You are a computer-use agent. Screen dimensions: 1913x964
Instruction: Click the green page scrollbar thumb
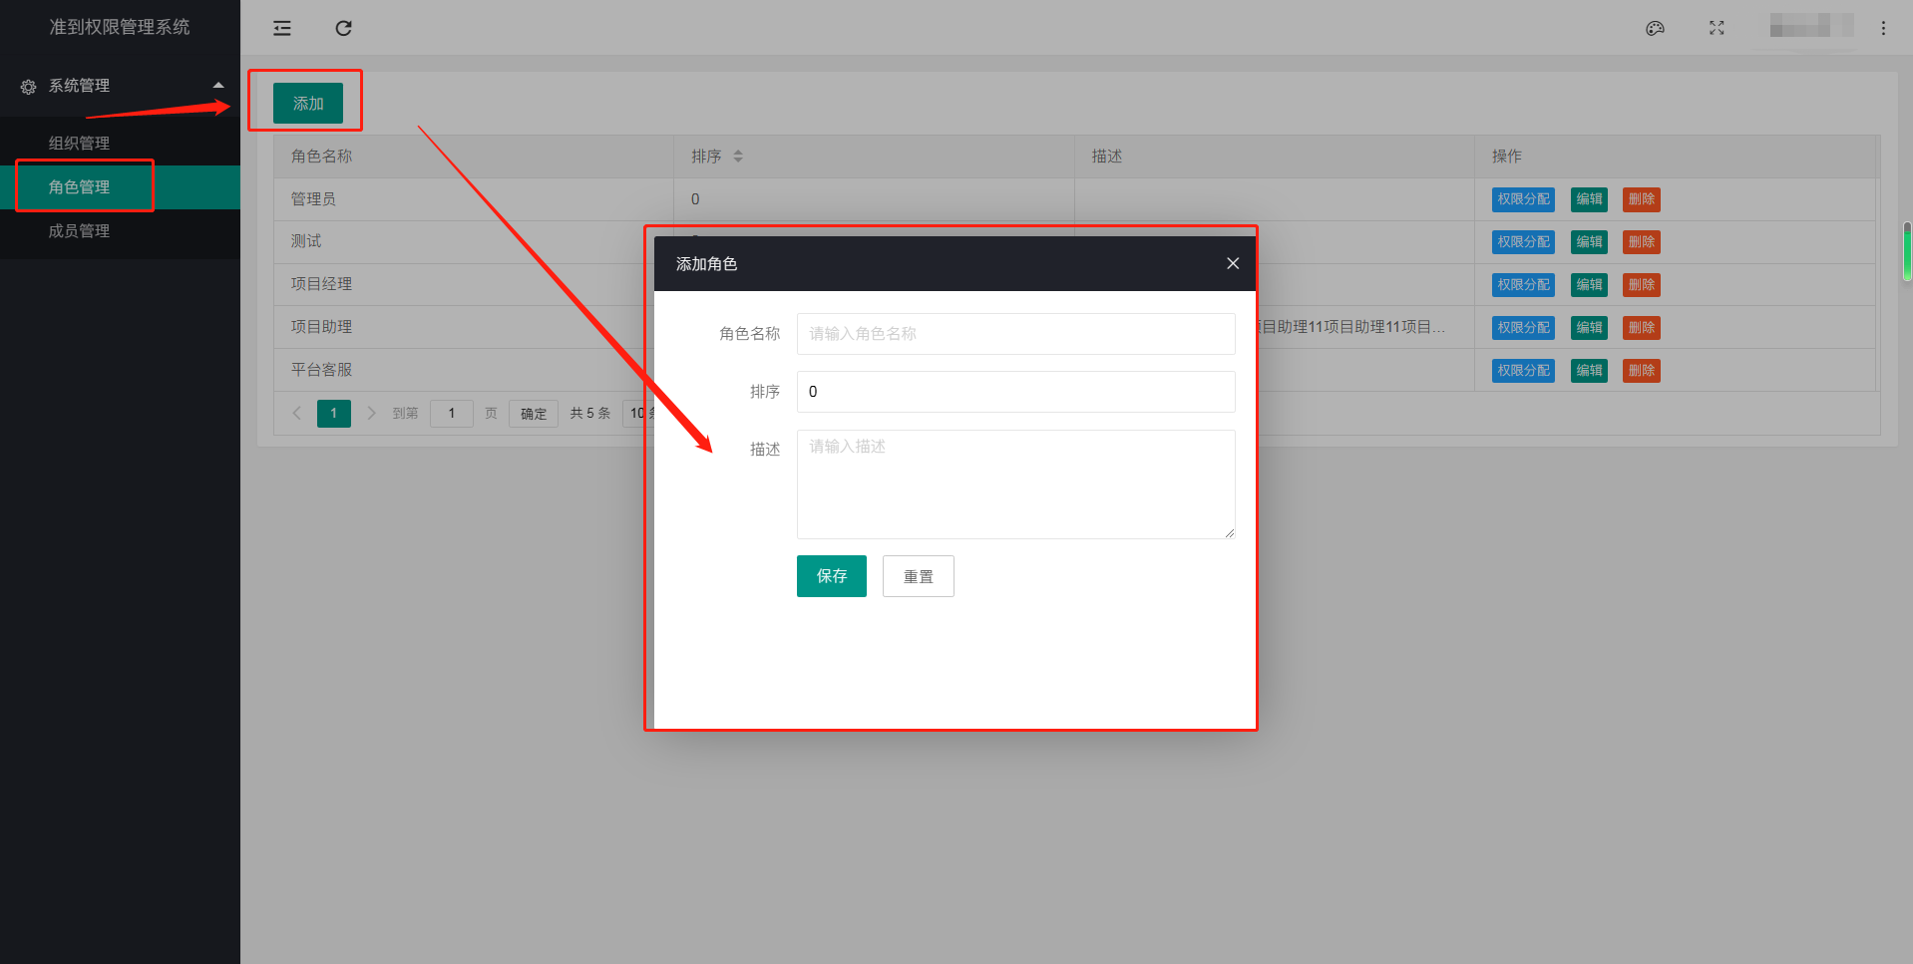[1907, 251]
